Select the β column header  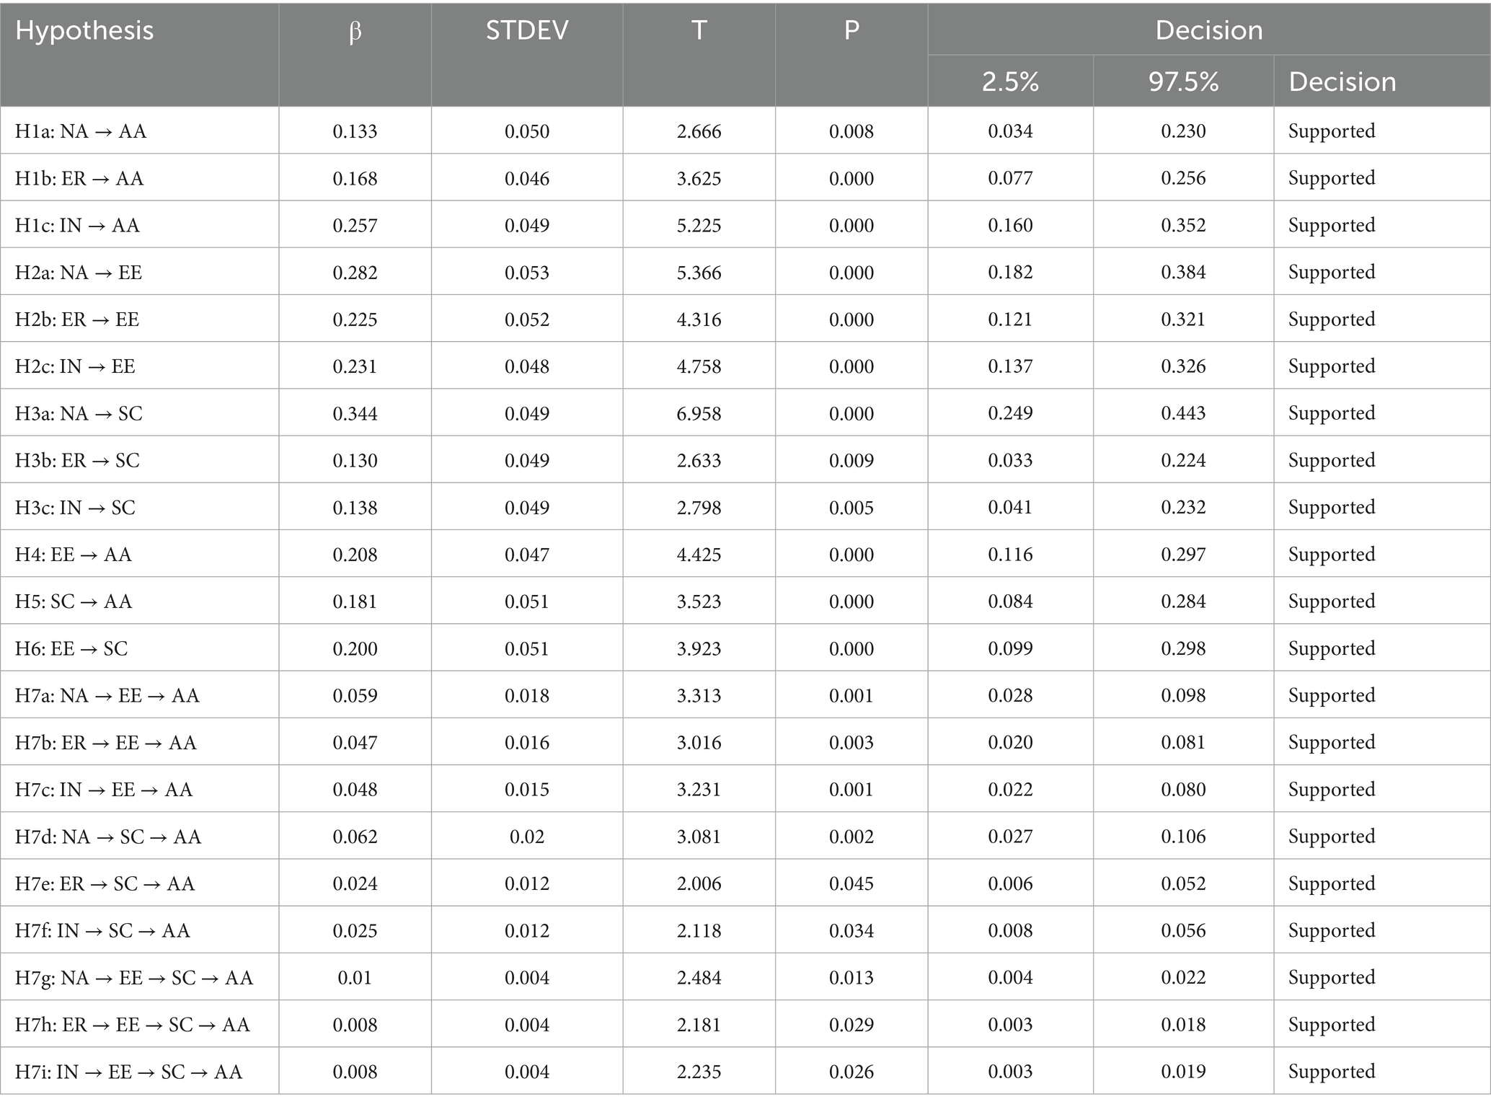point(355,31)
